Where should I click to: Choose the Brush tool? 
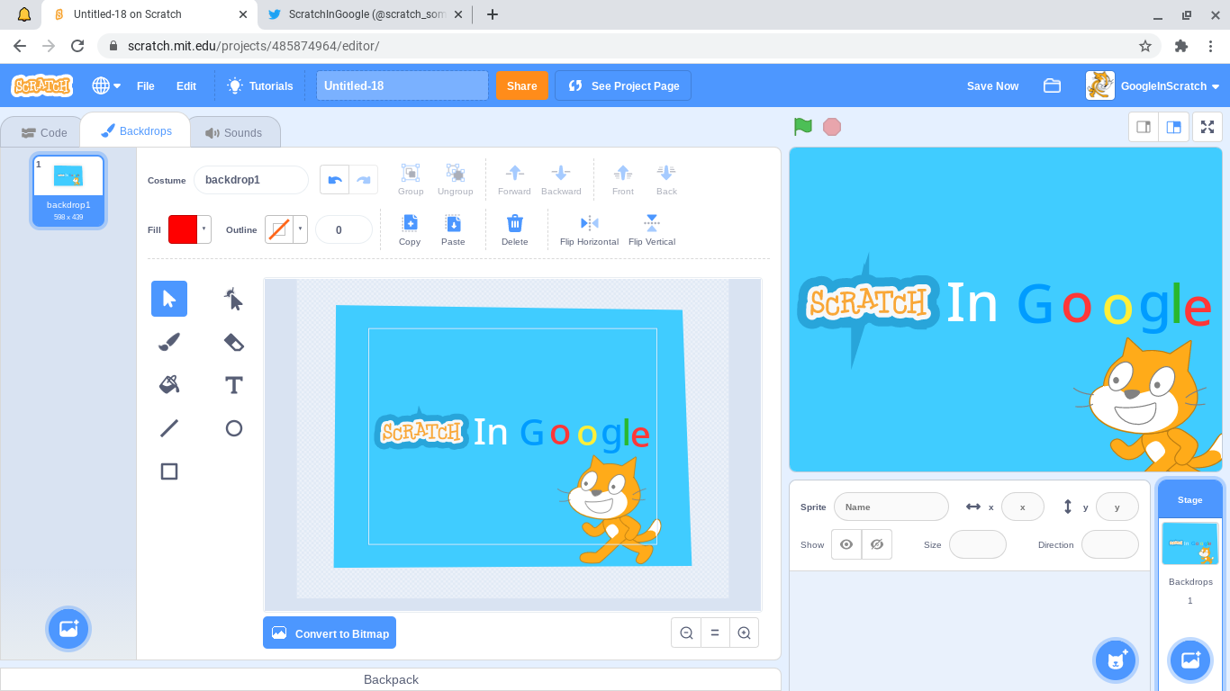point(169,342)
